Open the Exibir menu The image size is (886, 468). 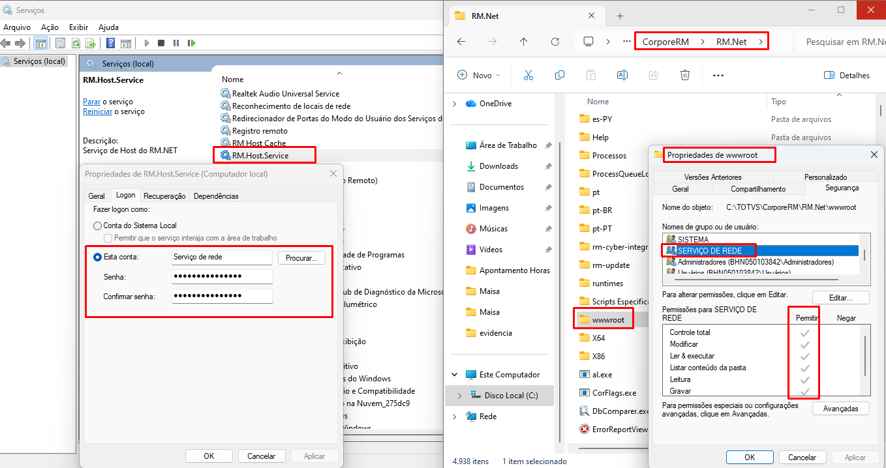click(x=78, y=27)
